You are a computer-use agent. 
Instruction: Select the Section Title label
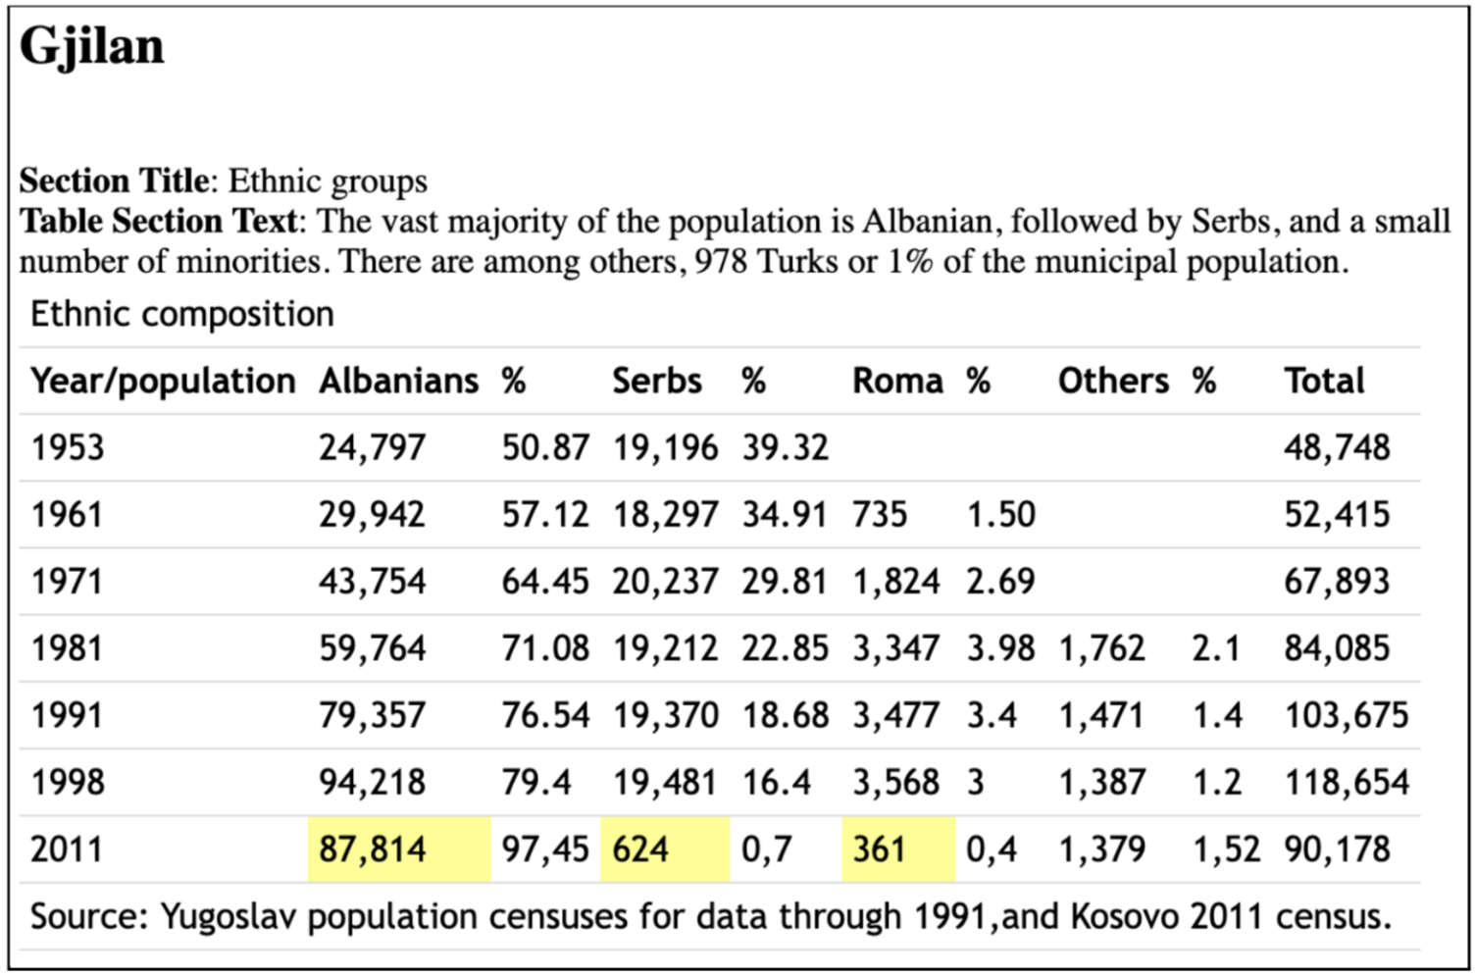[114, 180]
